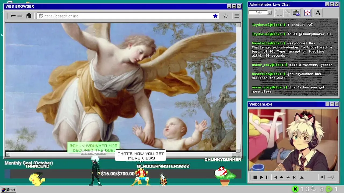The image size is (344, 193).
Task: Rewind in Webcam.exe controls
Action: [x=282, y=177]
